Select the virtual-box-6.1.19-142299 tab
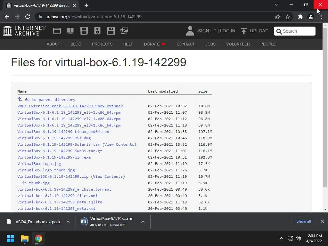328x246 pixels. pos(41,5)
